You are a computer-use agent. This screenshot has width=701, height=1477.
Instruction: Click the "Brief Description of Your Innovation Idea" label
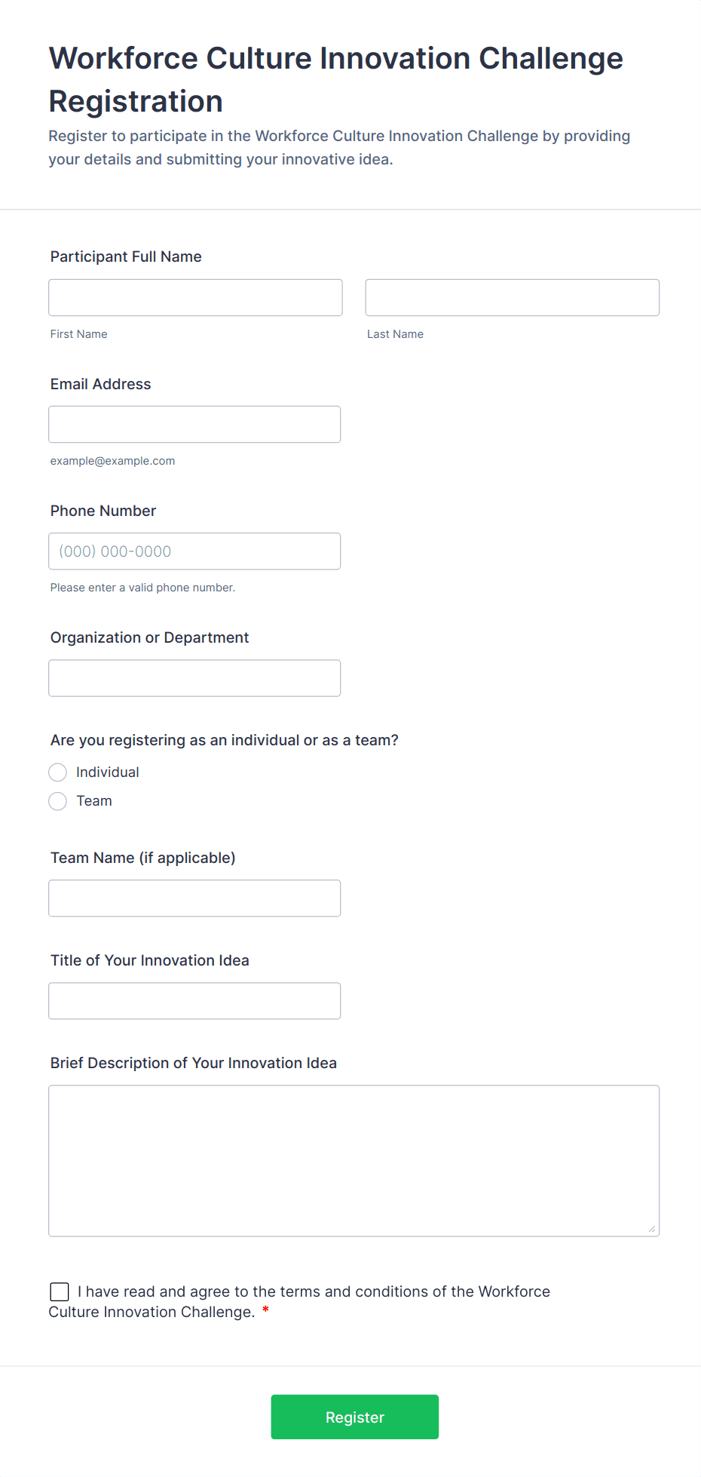[194, 1063]
